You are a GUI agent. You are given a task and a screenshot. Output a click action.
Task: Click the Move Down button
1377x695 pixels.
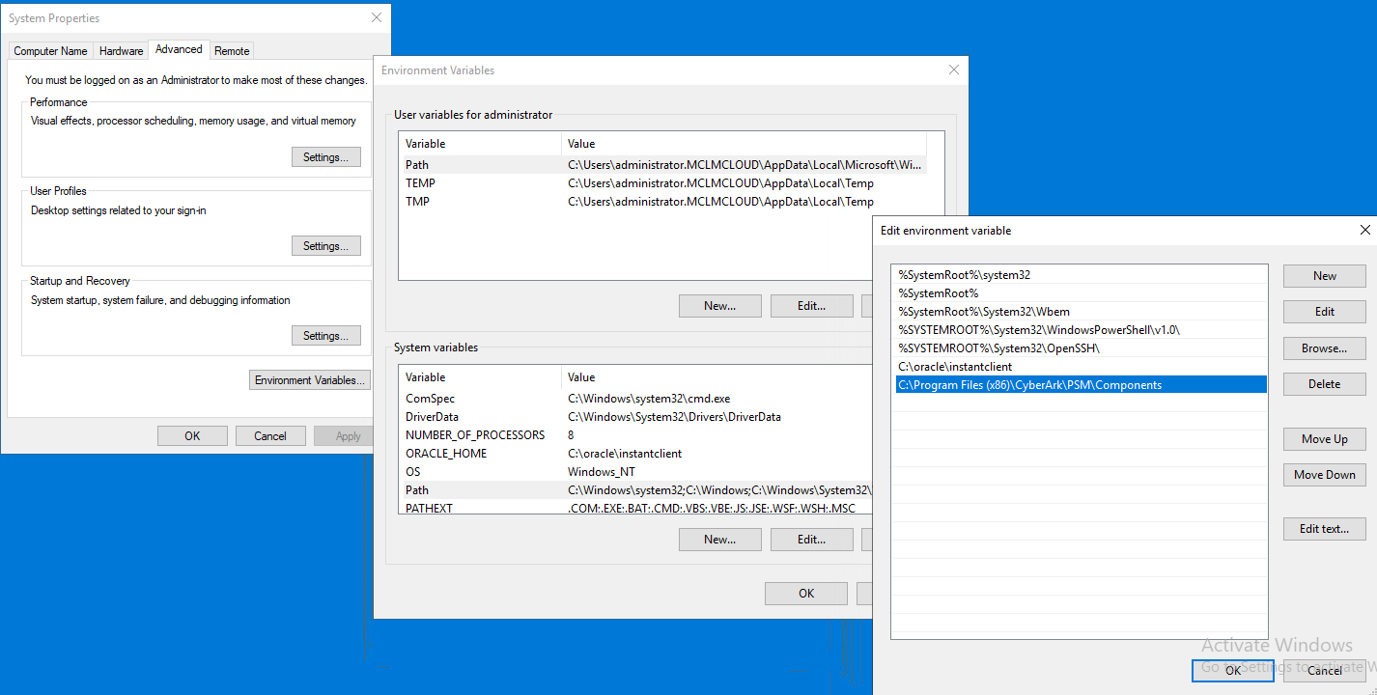(1324, 475)
